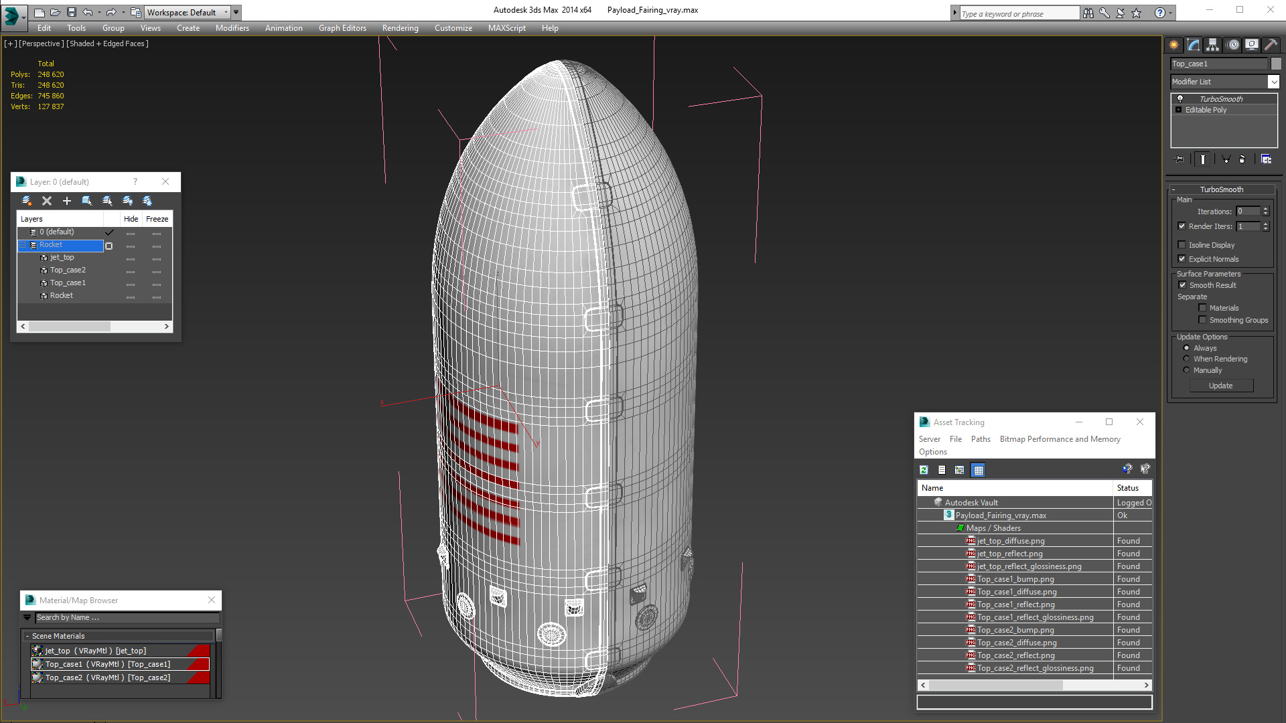Delete layer X icon in Layer dialog
Image resolution: width=1286 pixels, height=723 pixels.
point(47,201)
